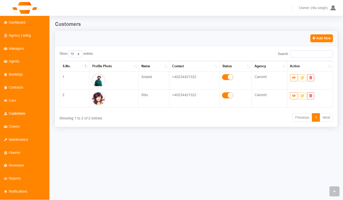Open Maintenance in the sidebar
343x200 pixels.
pyautogui.click(x=18, y=140)
